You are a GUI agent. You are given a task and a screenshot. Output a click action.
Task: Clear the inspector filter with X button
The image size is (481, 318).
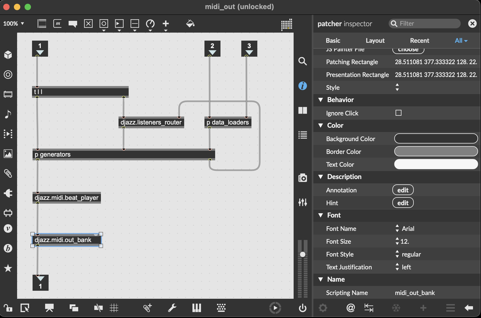(472, 24)
